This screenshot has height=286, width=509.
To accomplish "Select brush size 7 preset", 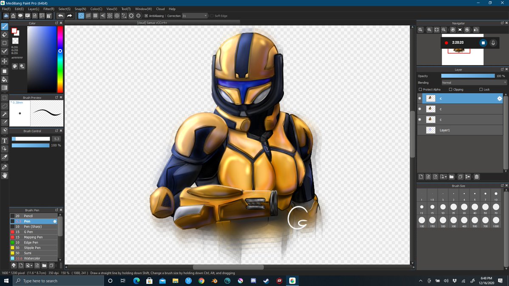I will coord(485,195).
